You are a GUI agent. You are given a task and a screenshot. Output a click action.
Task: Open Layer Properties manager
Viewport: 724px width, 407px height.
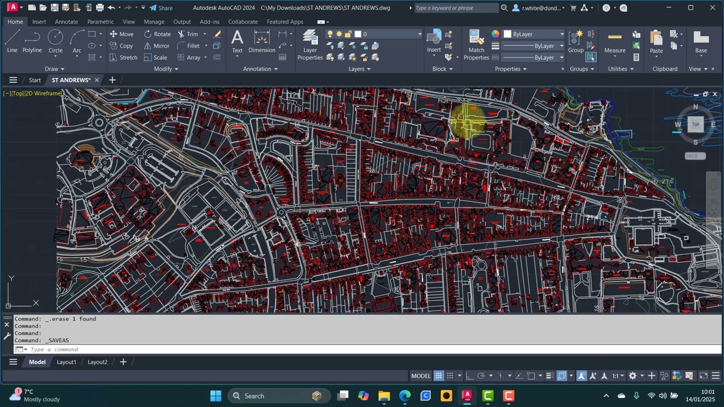[310, 45]
